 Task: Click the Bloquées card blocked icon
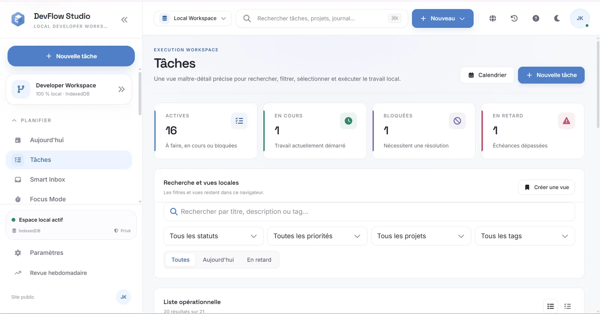(457, 121)
